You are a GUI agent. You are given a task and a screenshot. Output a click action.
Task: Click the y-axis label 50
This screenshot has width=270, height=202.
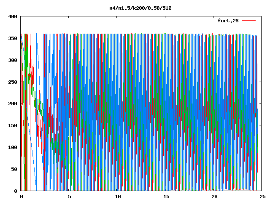14,169
